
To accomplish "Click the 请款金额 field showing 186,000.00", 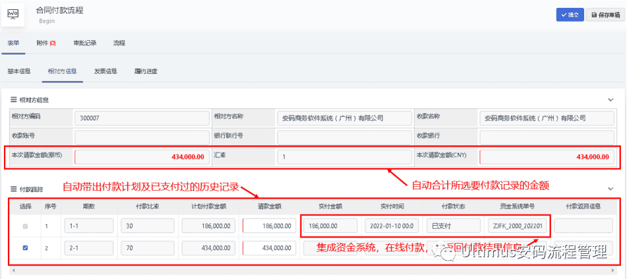I will click(x=269, y=226).
